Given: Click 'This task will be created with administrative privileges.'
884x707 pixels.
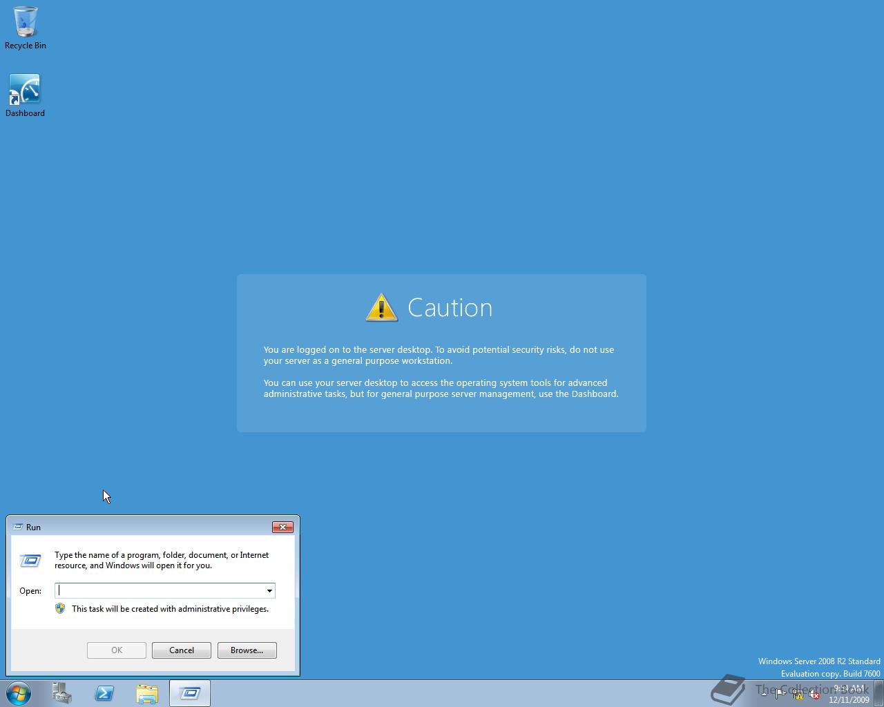Looking at the screenshot, I should coord(170,609).
